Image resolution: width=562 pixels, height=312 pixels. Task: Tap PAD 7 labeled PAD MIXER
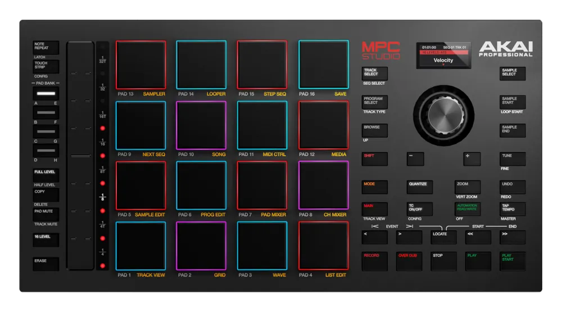tap(262, 186)
